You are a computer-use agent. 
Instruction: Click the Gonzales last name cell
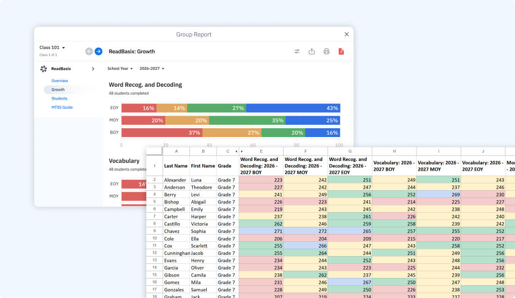click(x=176, y=290)
